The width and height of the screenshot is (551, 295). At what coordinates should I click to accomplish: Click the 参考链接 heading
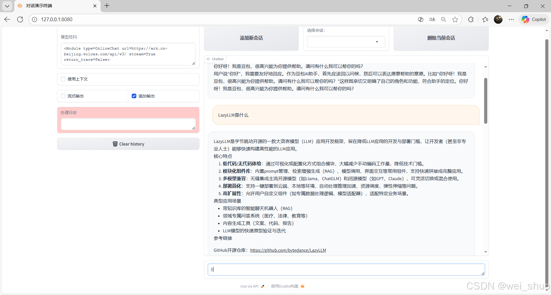[223, 238]
